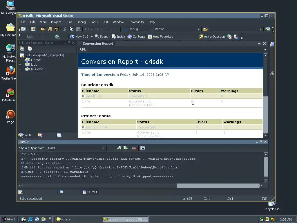Expand the Game project node
The width and height of the screenshot is (297, 223).
(20, 60)
